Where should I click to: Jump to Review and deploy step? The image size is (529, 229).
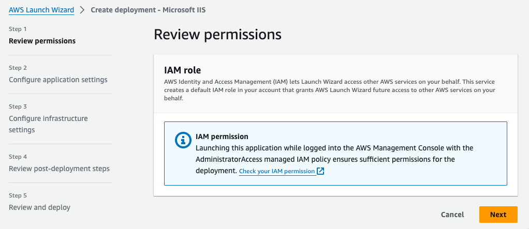(x=39, y=207)
